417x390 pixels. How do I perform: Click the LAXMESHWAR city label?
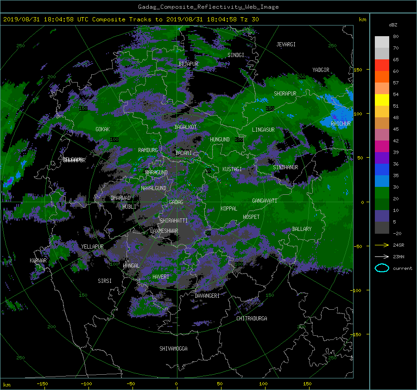[164, 231]
